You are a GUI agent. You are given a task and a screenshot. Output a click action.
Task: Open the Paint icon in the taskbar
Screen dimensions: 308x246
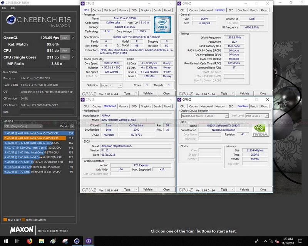click(x=53, y=241)
